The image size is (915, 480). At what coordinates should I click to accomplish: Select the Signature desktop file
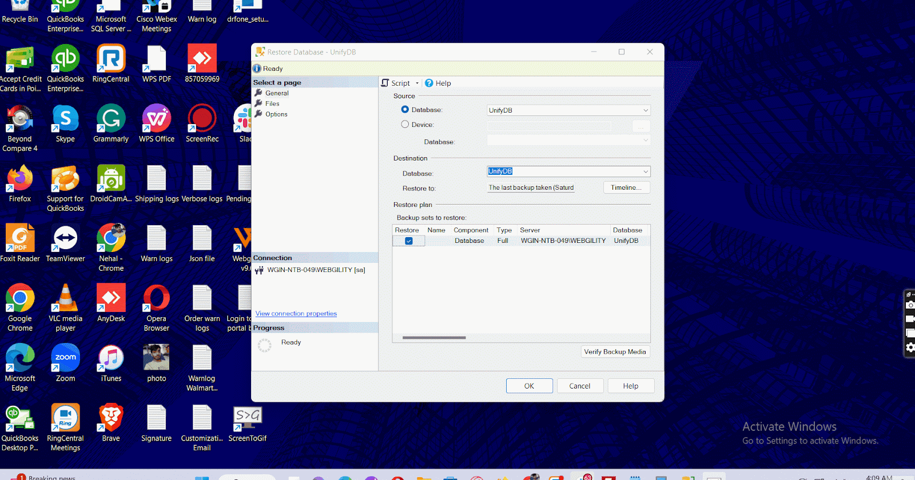click(x=157, y=424)
